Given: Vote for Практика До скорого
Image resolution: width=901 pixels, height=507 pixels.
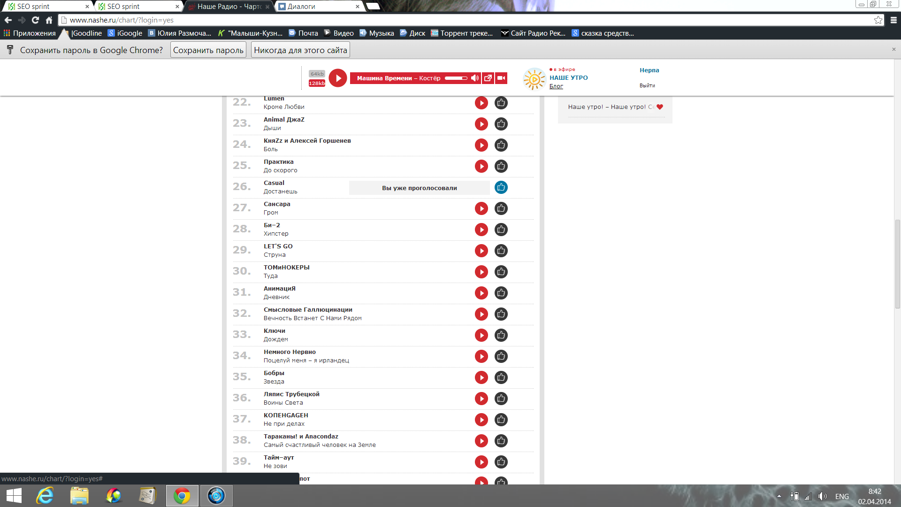Looking at the screenshot, I should 501,166.
